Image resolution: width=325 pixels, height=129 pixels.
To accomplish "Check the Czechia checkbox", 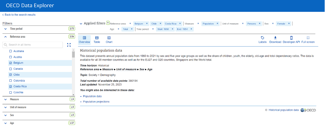I will click(10, 92).
